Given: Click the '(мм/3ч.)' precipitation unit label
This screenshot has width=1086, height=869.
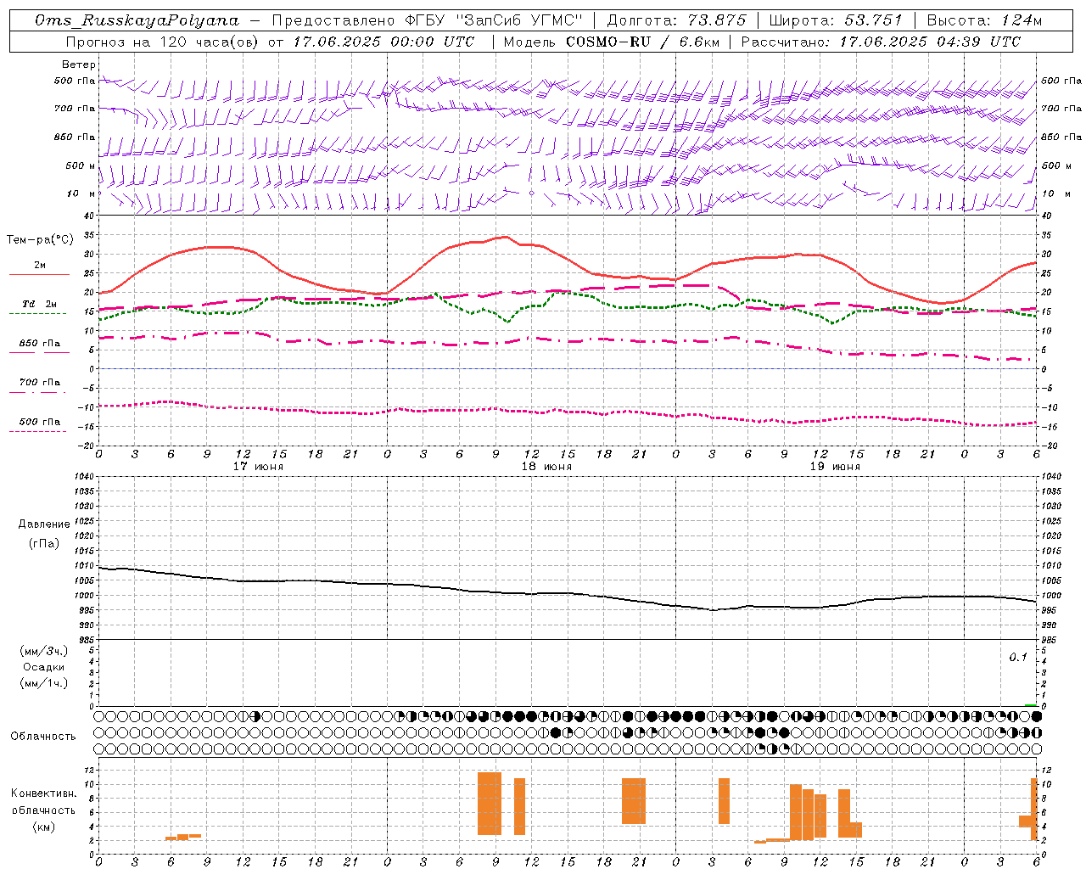Looking at the screenshot, I should coord(44,652).
